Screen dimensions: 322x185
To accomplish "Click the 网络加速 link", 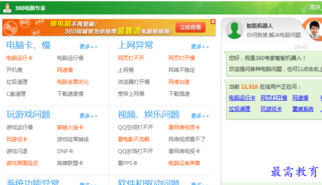I will (x=179, y=82).
